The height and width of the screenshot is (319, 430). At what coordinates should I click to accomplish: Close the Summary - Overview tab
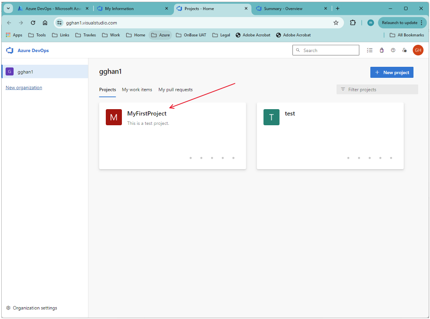325,8
